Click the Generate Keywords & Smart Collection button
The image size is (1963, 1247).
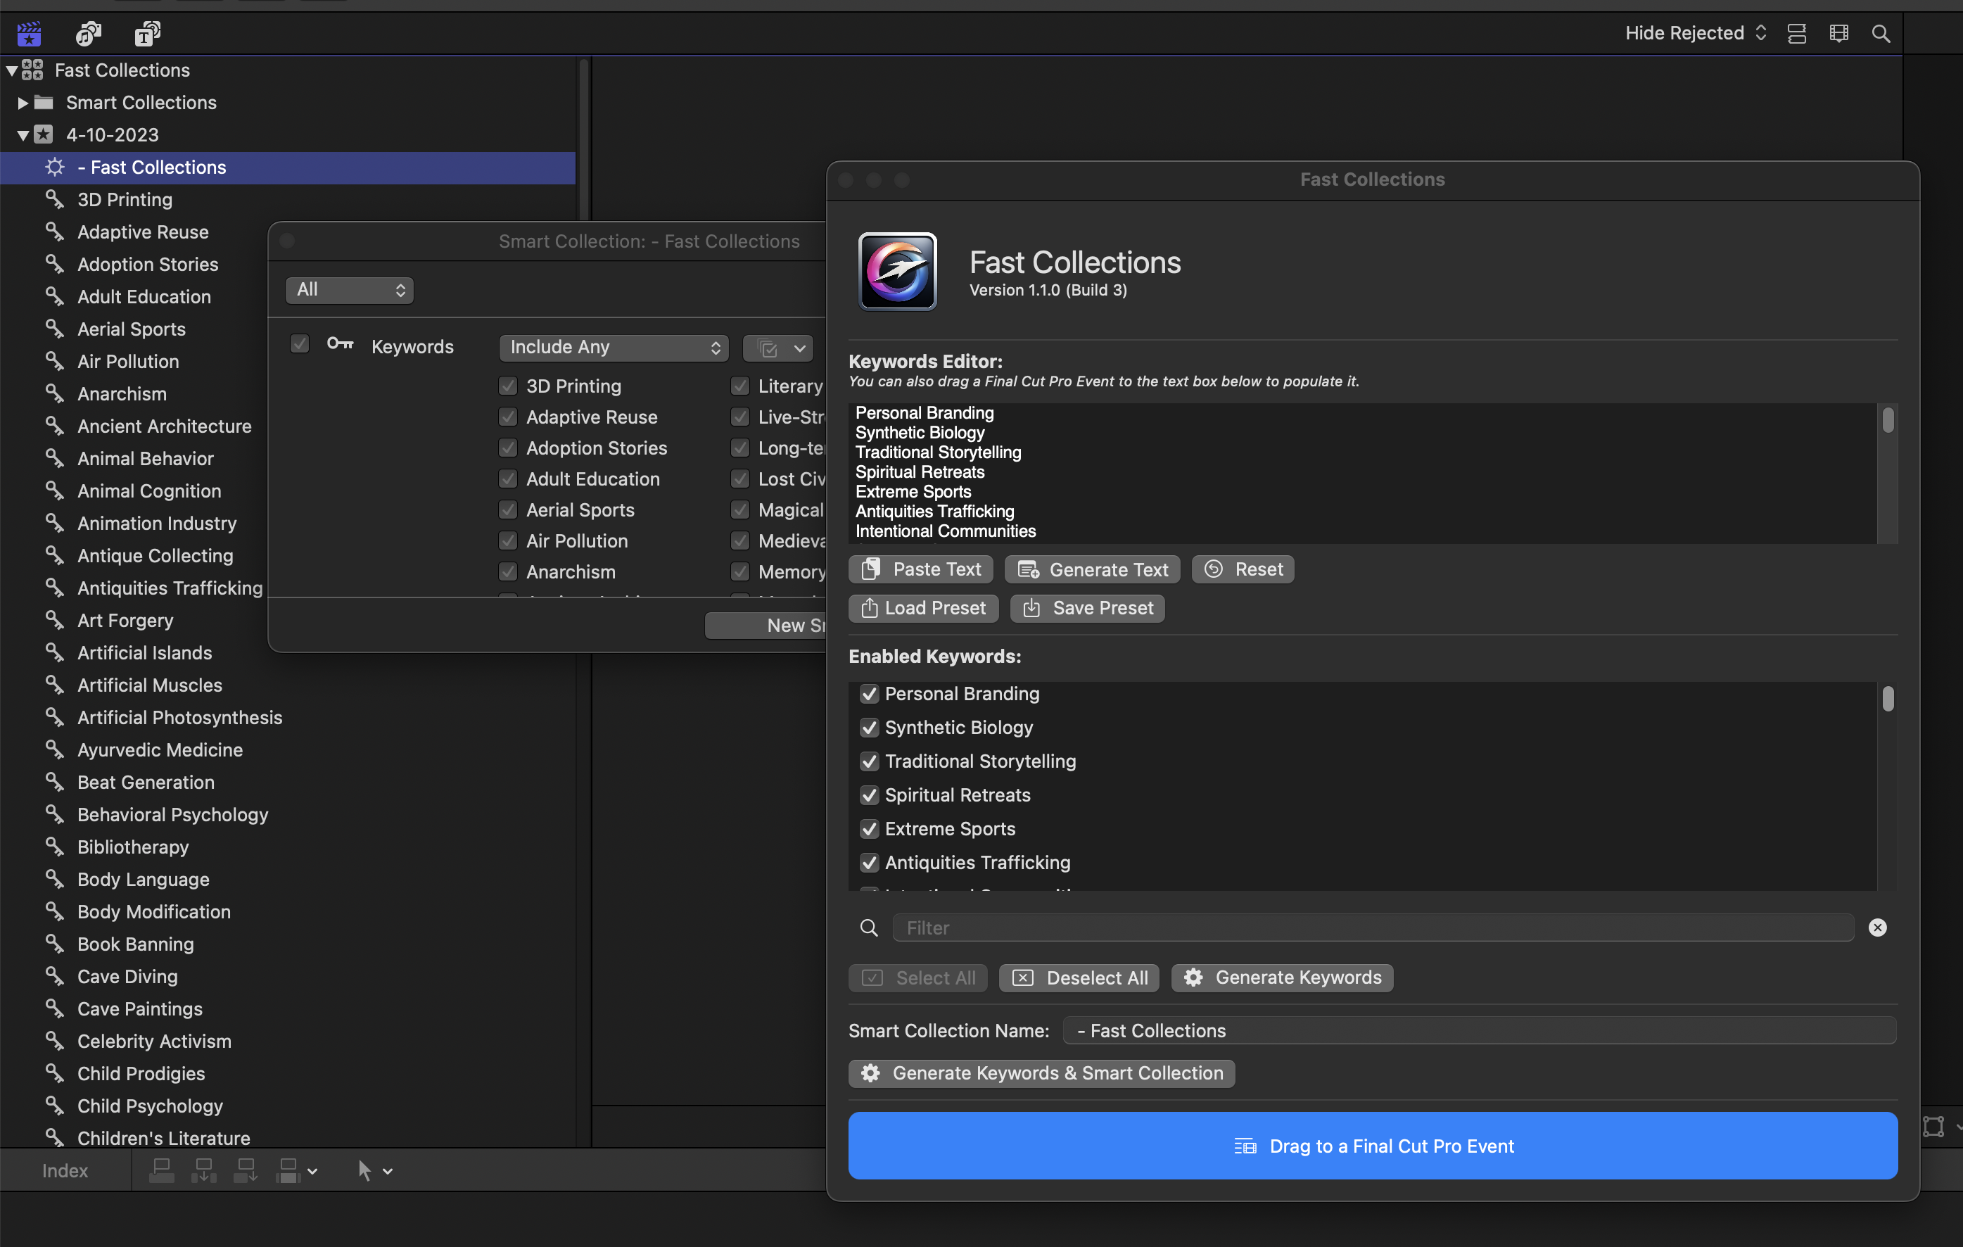[1041, 1073]
